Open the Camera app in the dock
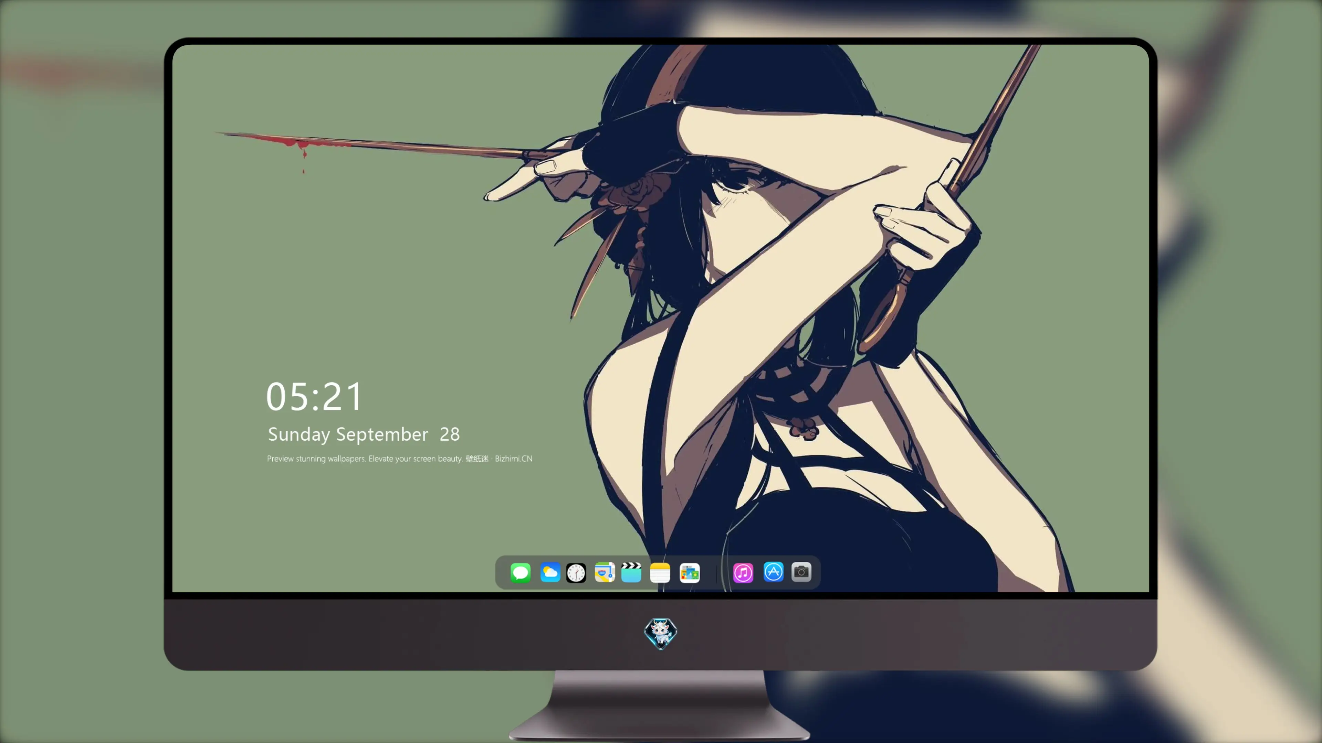 pyautogui.click(x=801, y=572)
